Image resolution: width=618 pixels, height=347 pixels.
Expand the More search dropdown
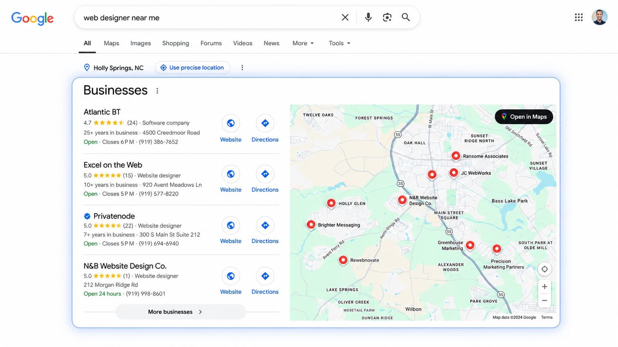tap(303, 43)
